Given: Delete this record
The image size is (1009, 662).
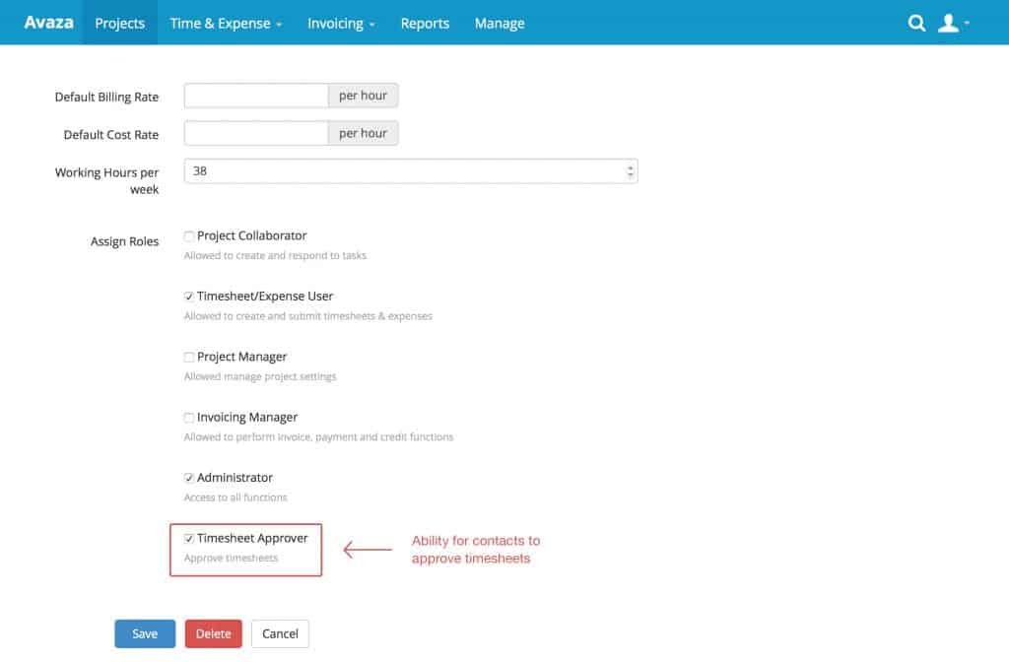Looking at the screenshot, I should pyautogui.click(x=213, y=633).
